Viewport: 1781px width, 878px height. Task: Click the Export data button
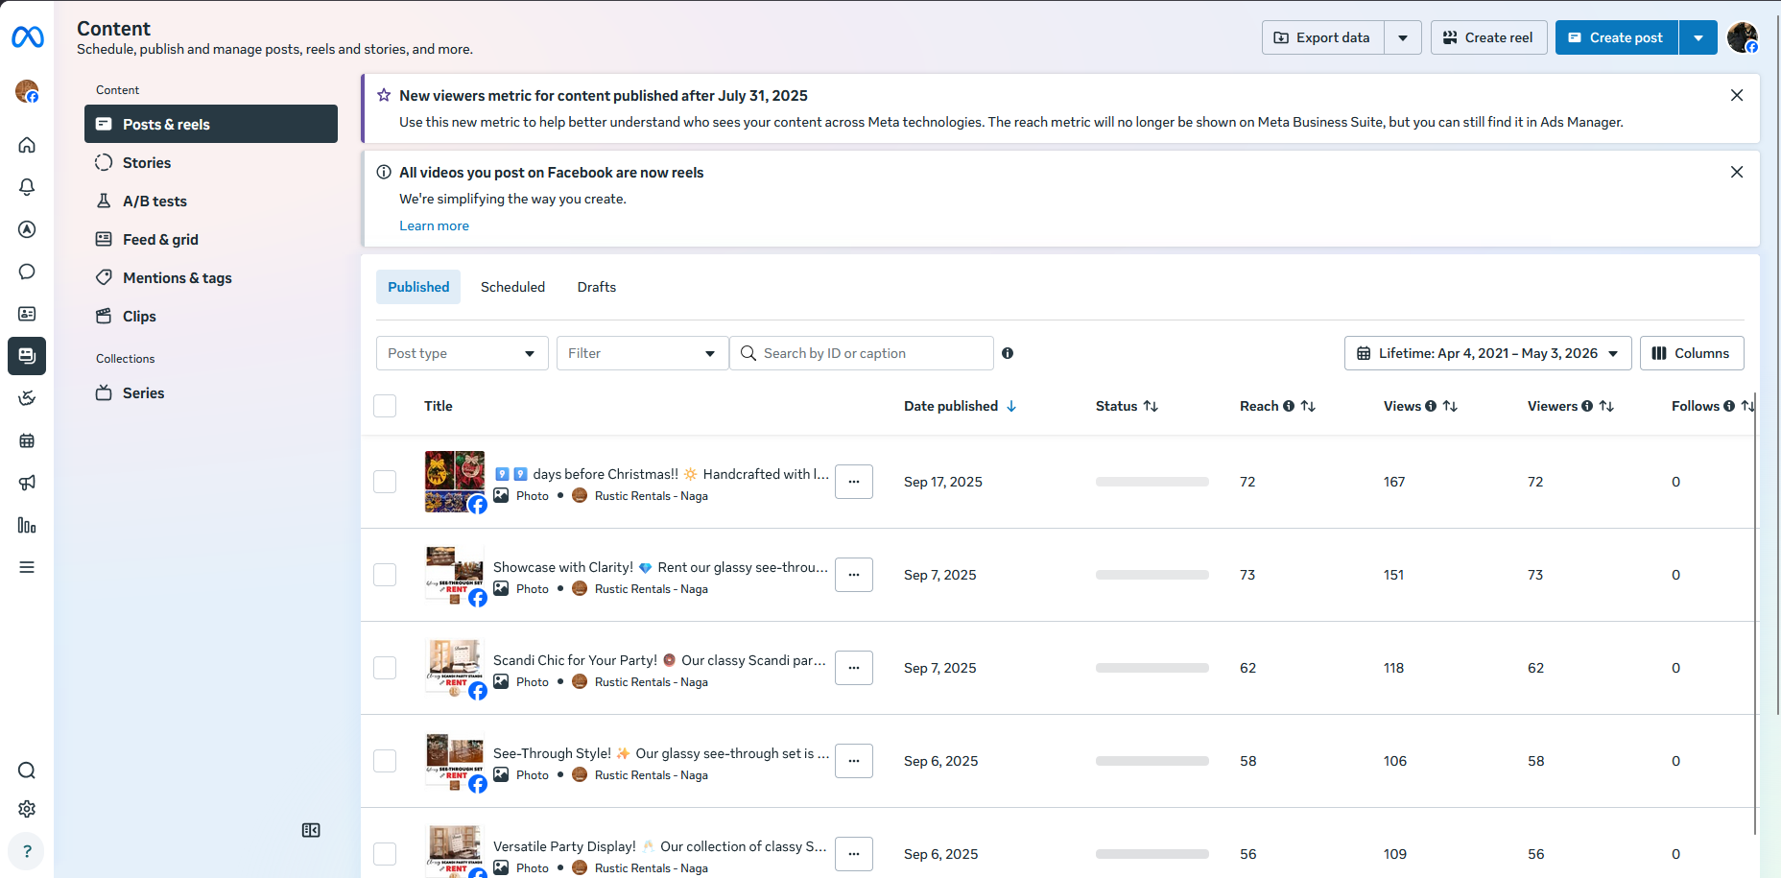tap(1323, 37)
